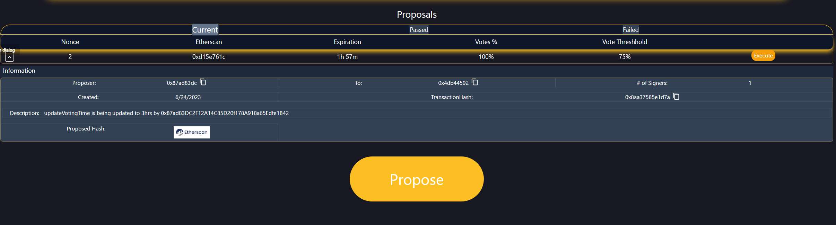Image resolution: width=836 pixels, height=225 pixels.
Task: Copy the Proposer address 0x87ad83dc
Action: 203,82
